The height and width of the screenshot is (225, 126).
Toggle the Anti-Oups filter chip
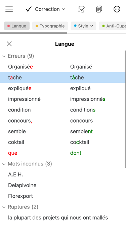click(113, 26)
